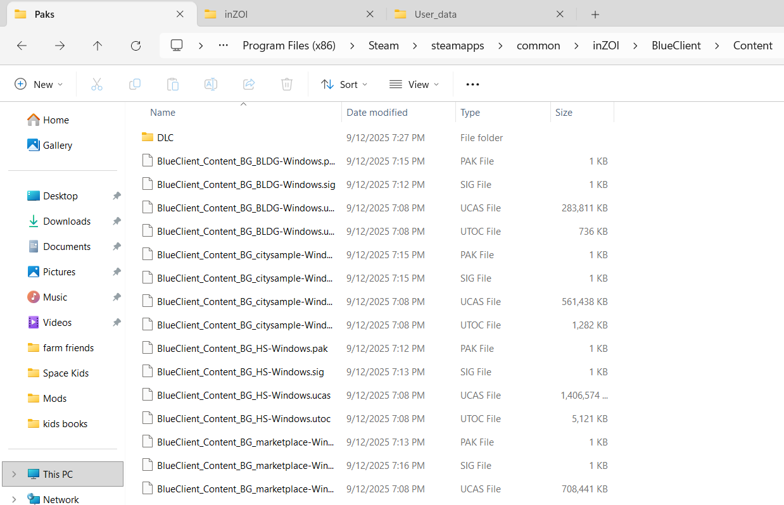Click the pin icon beside Pictures

(x=117, y=272)
